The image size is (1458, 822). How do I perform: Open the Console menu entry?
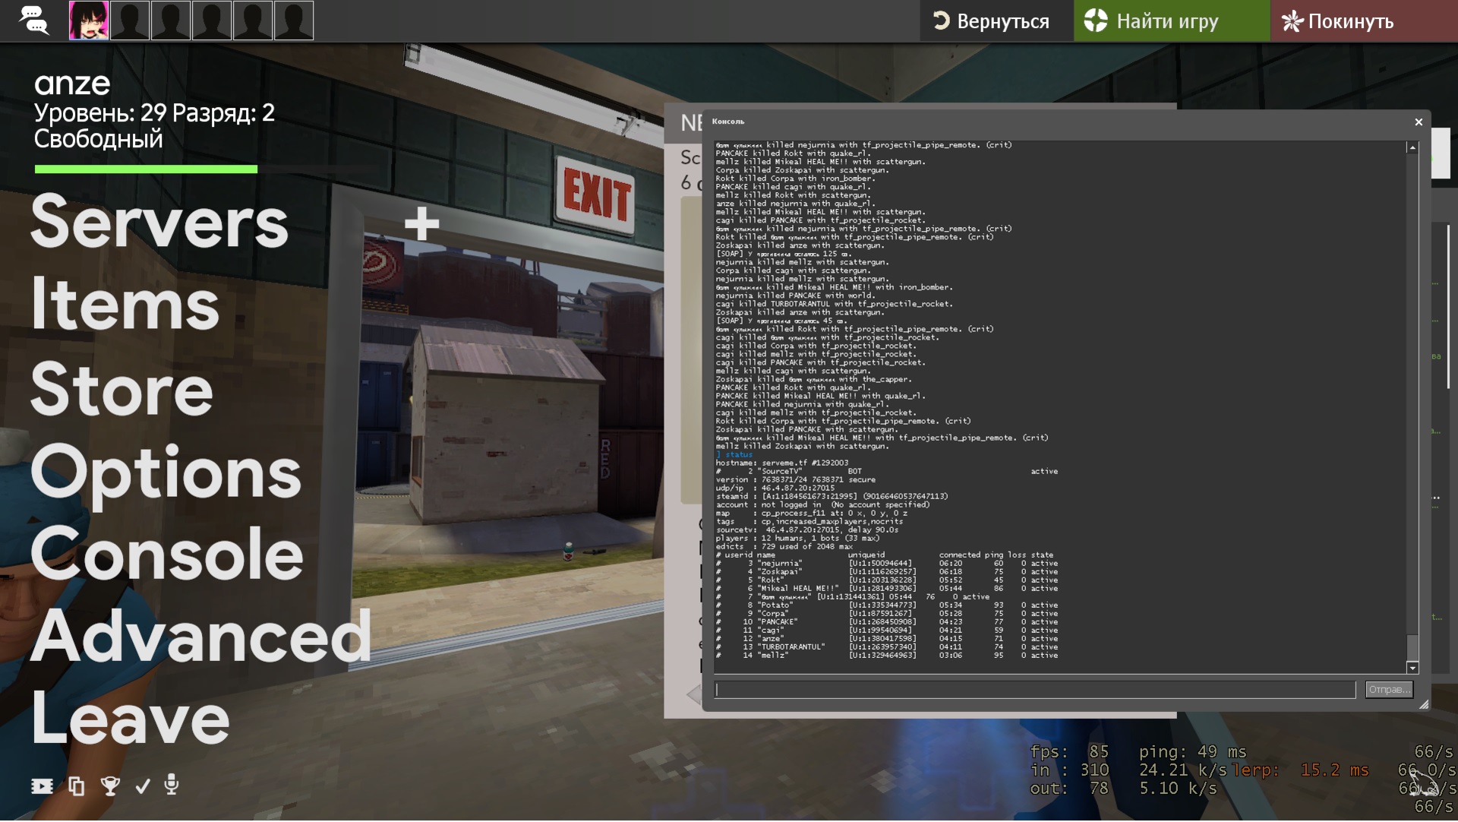167,554
